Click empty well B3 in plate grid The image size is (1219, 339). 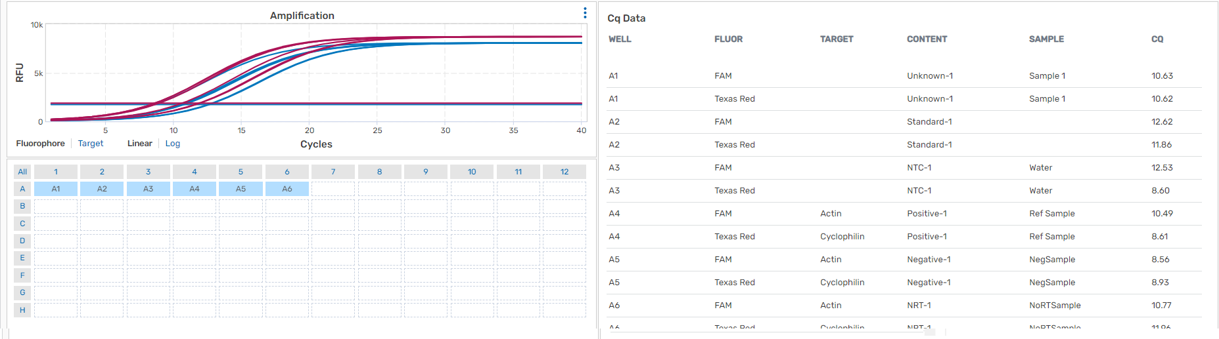click(148, 206)
